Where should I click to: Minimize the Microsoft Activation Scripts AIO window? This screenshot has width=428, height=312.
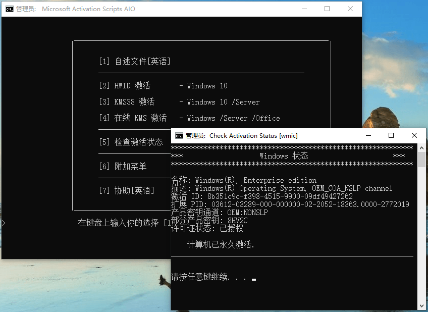point(304,9)
